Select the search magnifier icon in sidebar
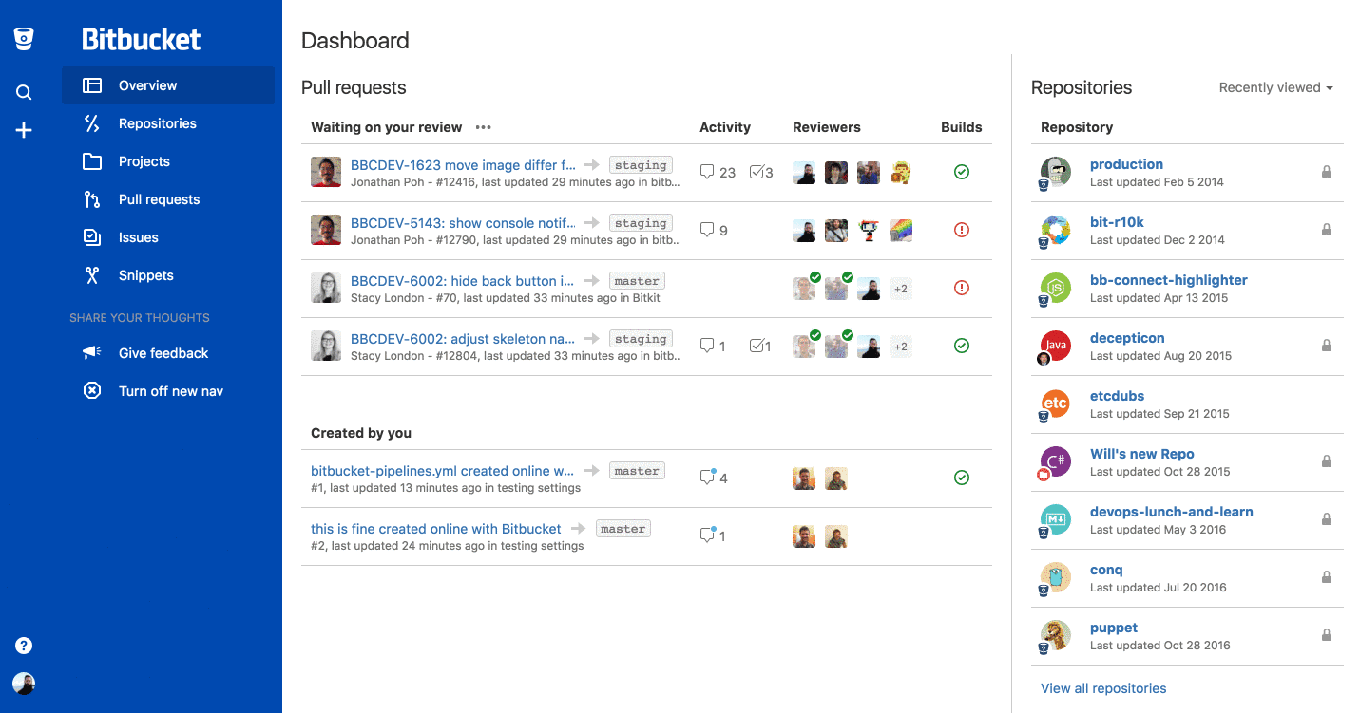Screen dimensions: 1360x713 coord(23,91)
